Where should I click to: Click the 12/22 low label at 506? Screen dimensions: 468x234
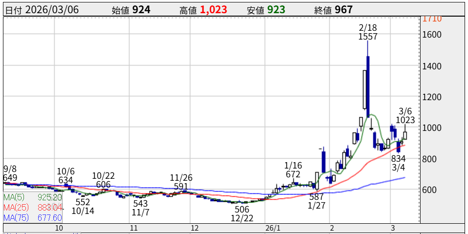(242, 213)
